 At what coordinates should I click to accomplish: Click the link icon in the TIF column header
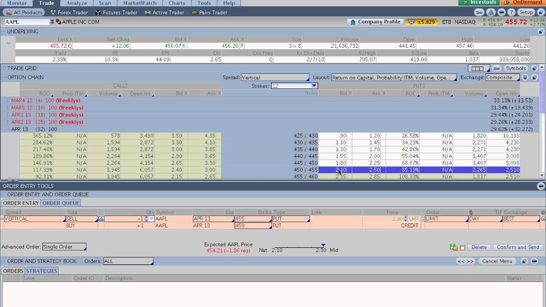click(x=471, y=212)
